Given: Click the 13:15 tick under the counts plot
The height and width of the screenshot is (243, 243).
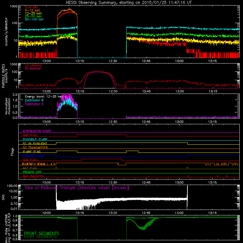Looking at the screenshot, I should tap(212, 61).
